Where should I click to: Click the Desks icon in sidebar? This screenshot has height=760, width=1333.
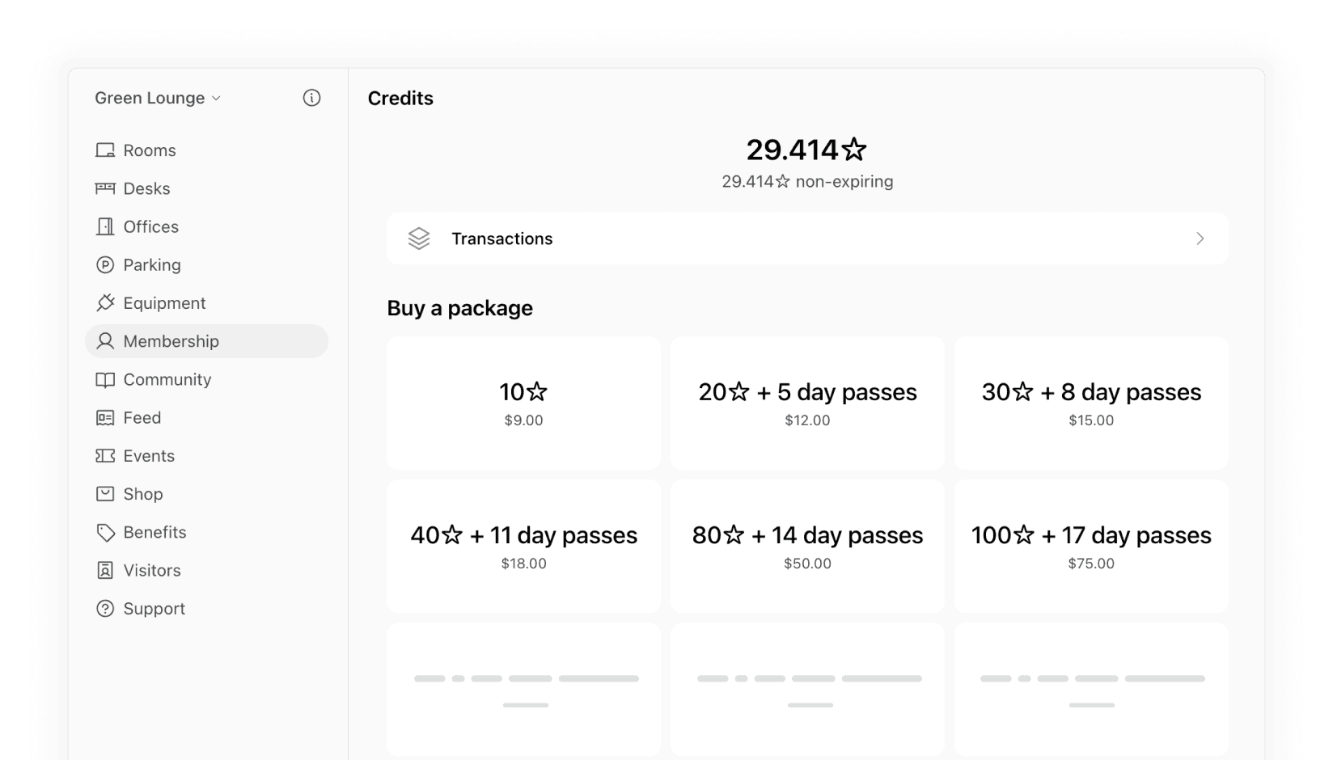pos(105,188)
